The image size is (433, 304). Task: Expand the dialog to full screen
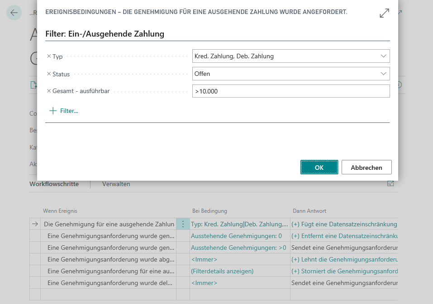384,13
